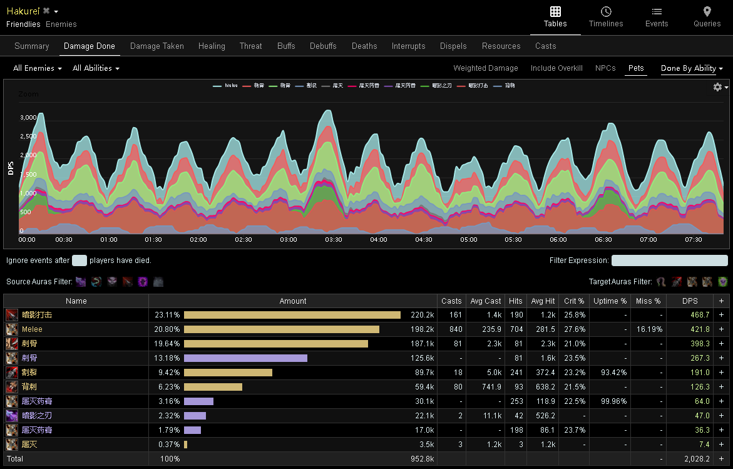Select the dark face source aura icon
The width and height of the screenshot is (733, 469).
(x=112, y=282)
